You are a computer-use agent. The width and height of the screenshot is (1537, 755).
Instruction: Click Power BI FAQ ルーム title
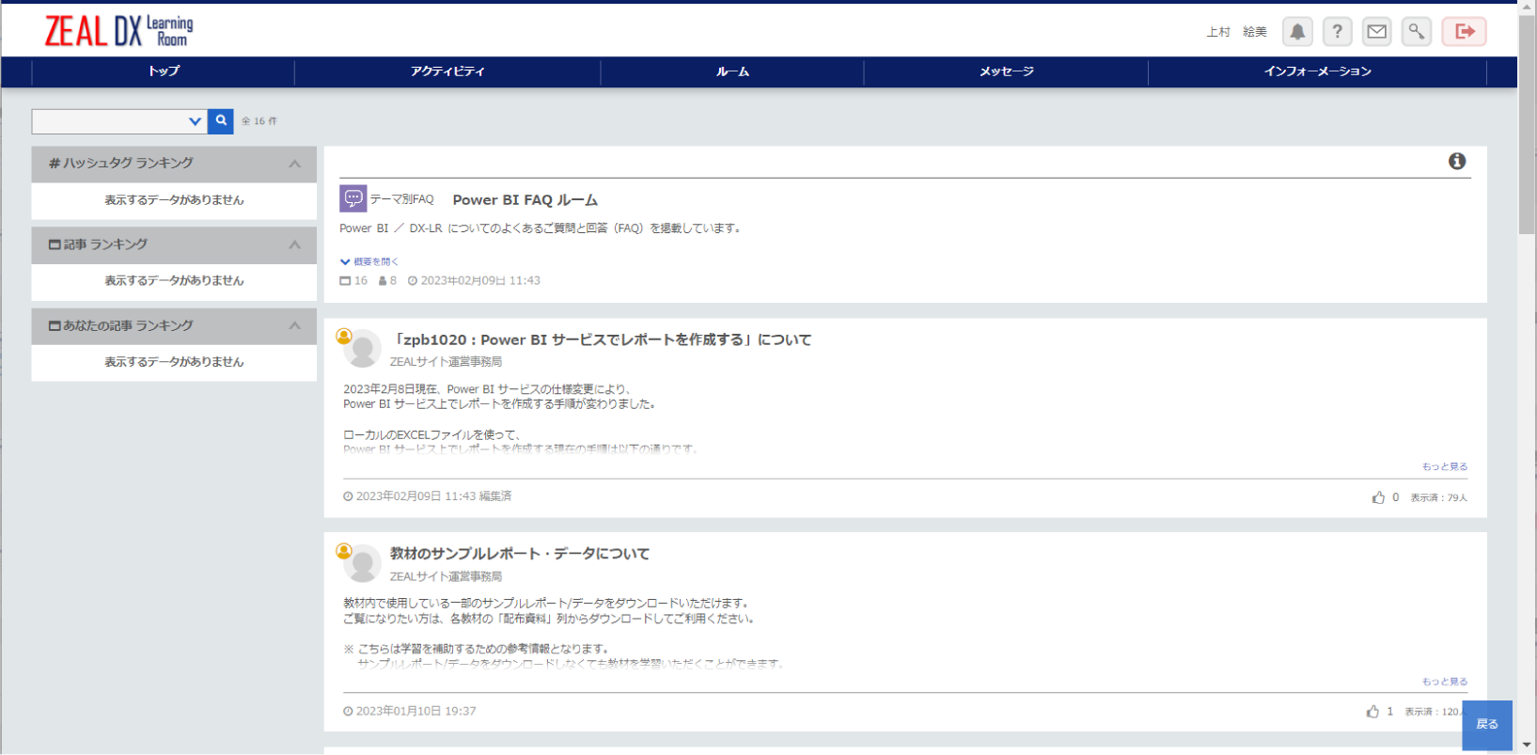(525, 199)
